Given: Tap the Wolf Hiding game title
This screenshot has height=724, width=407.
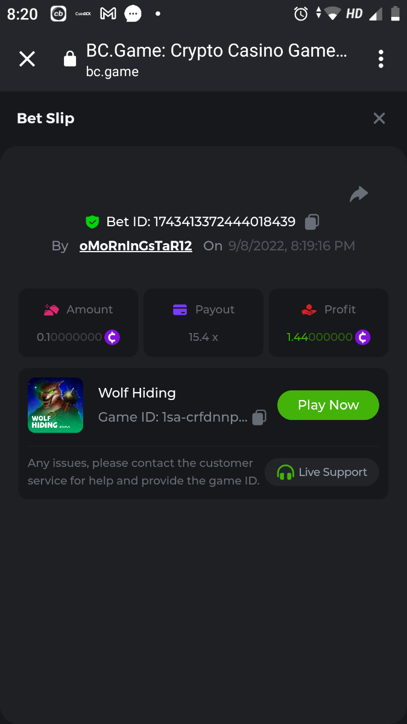Looking at the screenshot, I should click(x=137, y=393).
